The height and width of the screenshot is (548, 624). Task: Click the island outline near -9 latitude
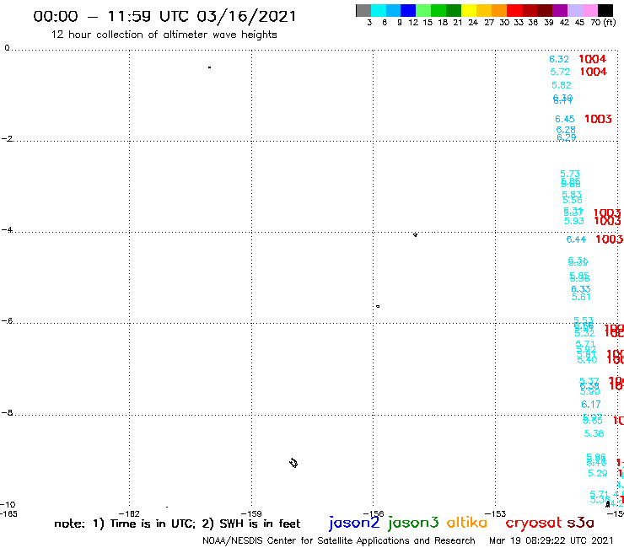293,463
